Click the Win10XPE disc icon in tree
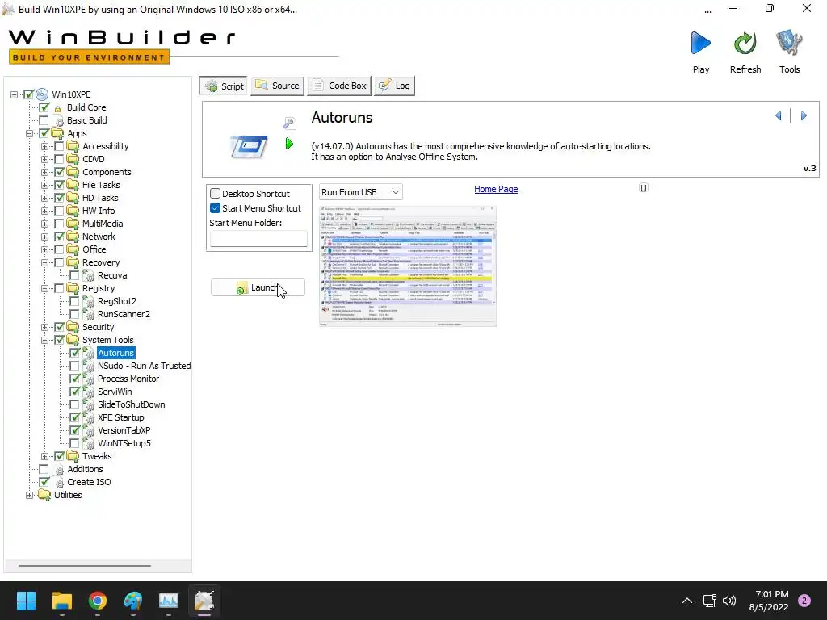827x620 pixels. pos(42,94)
